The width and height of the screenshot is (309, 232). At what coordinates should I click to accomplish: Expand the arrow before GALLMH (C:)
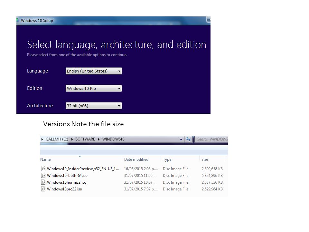pos(42,139)
